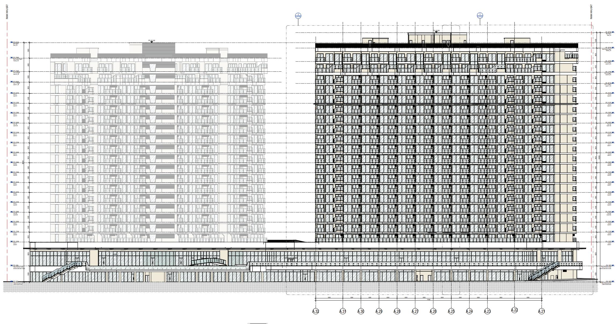
Task: Click grid marker A.24
Action: (x=469, y=311)
